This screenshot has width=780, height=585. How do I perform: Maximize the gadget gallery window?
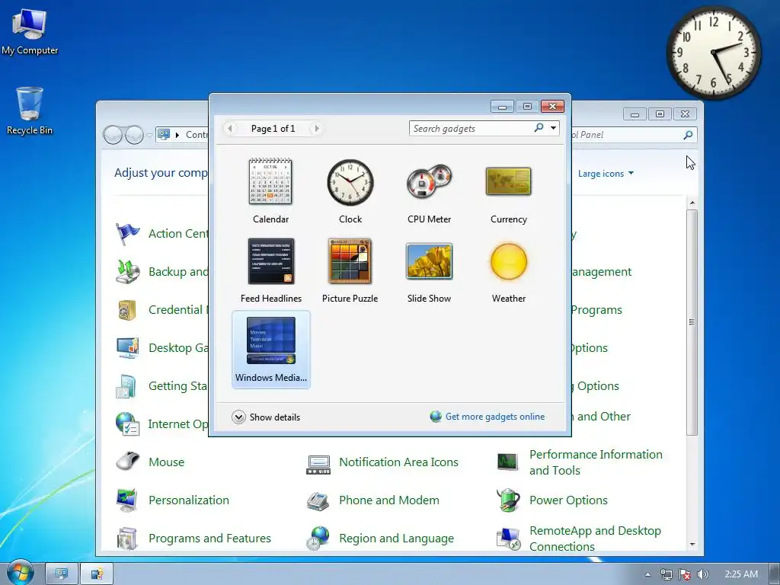527,107
